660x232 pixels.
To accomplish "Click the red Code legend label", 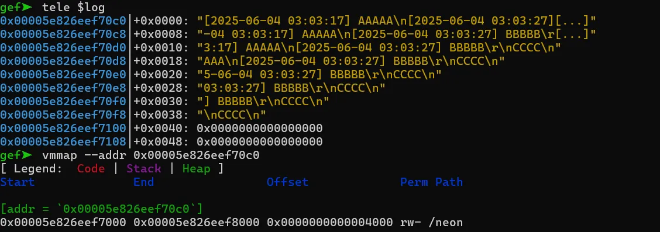I will tap(91, 168).
